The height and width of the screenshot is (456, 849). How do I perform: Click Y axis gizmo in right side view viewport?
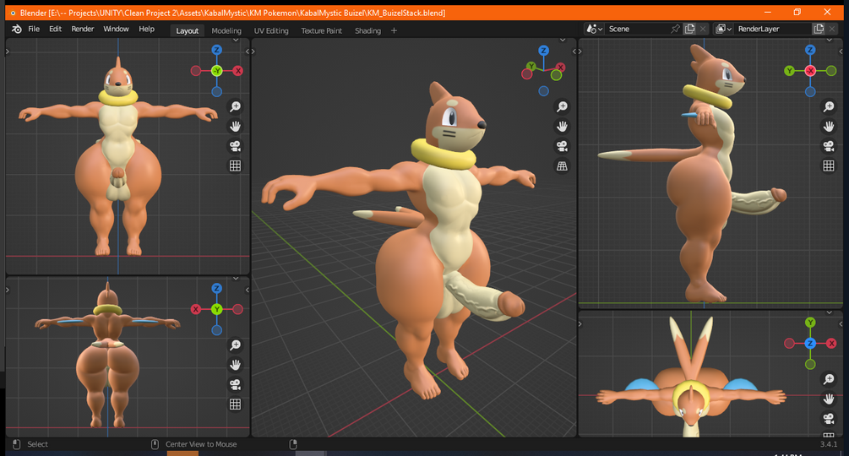789,71
